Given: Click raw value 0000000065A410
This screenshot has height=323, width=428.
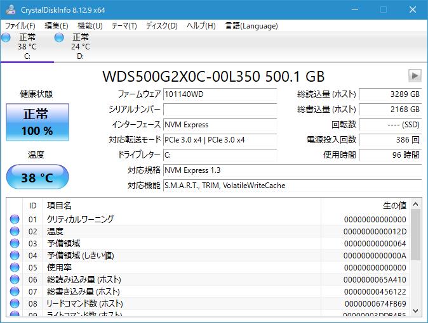Looking at the screenshot, I should [x=375, y=280].
